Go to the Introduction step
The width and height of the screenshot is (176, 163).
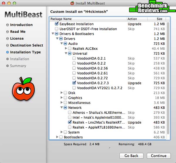tap(21, 25)
